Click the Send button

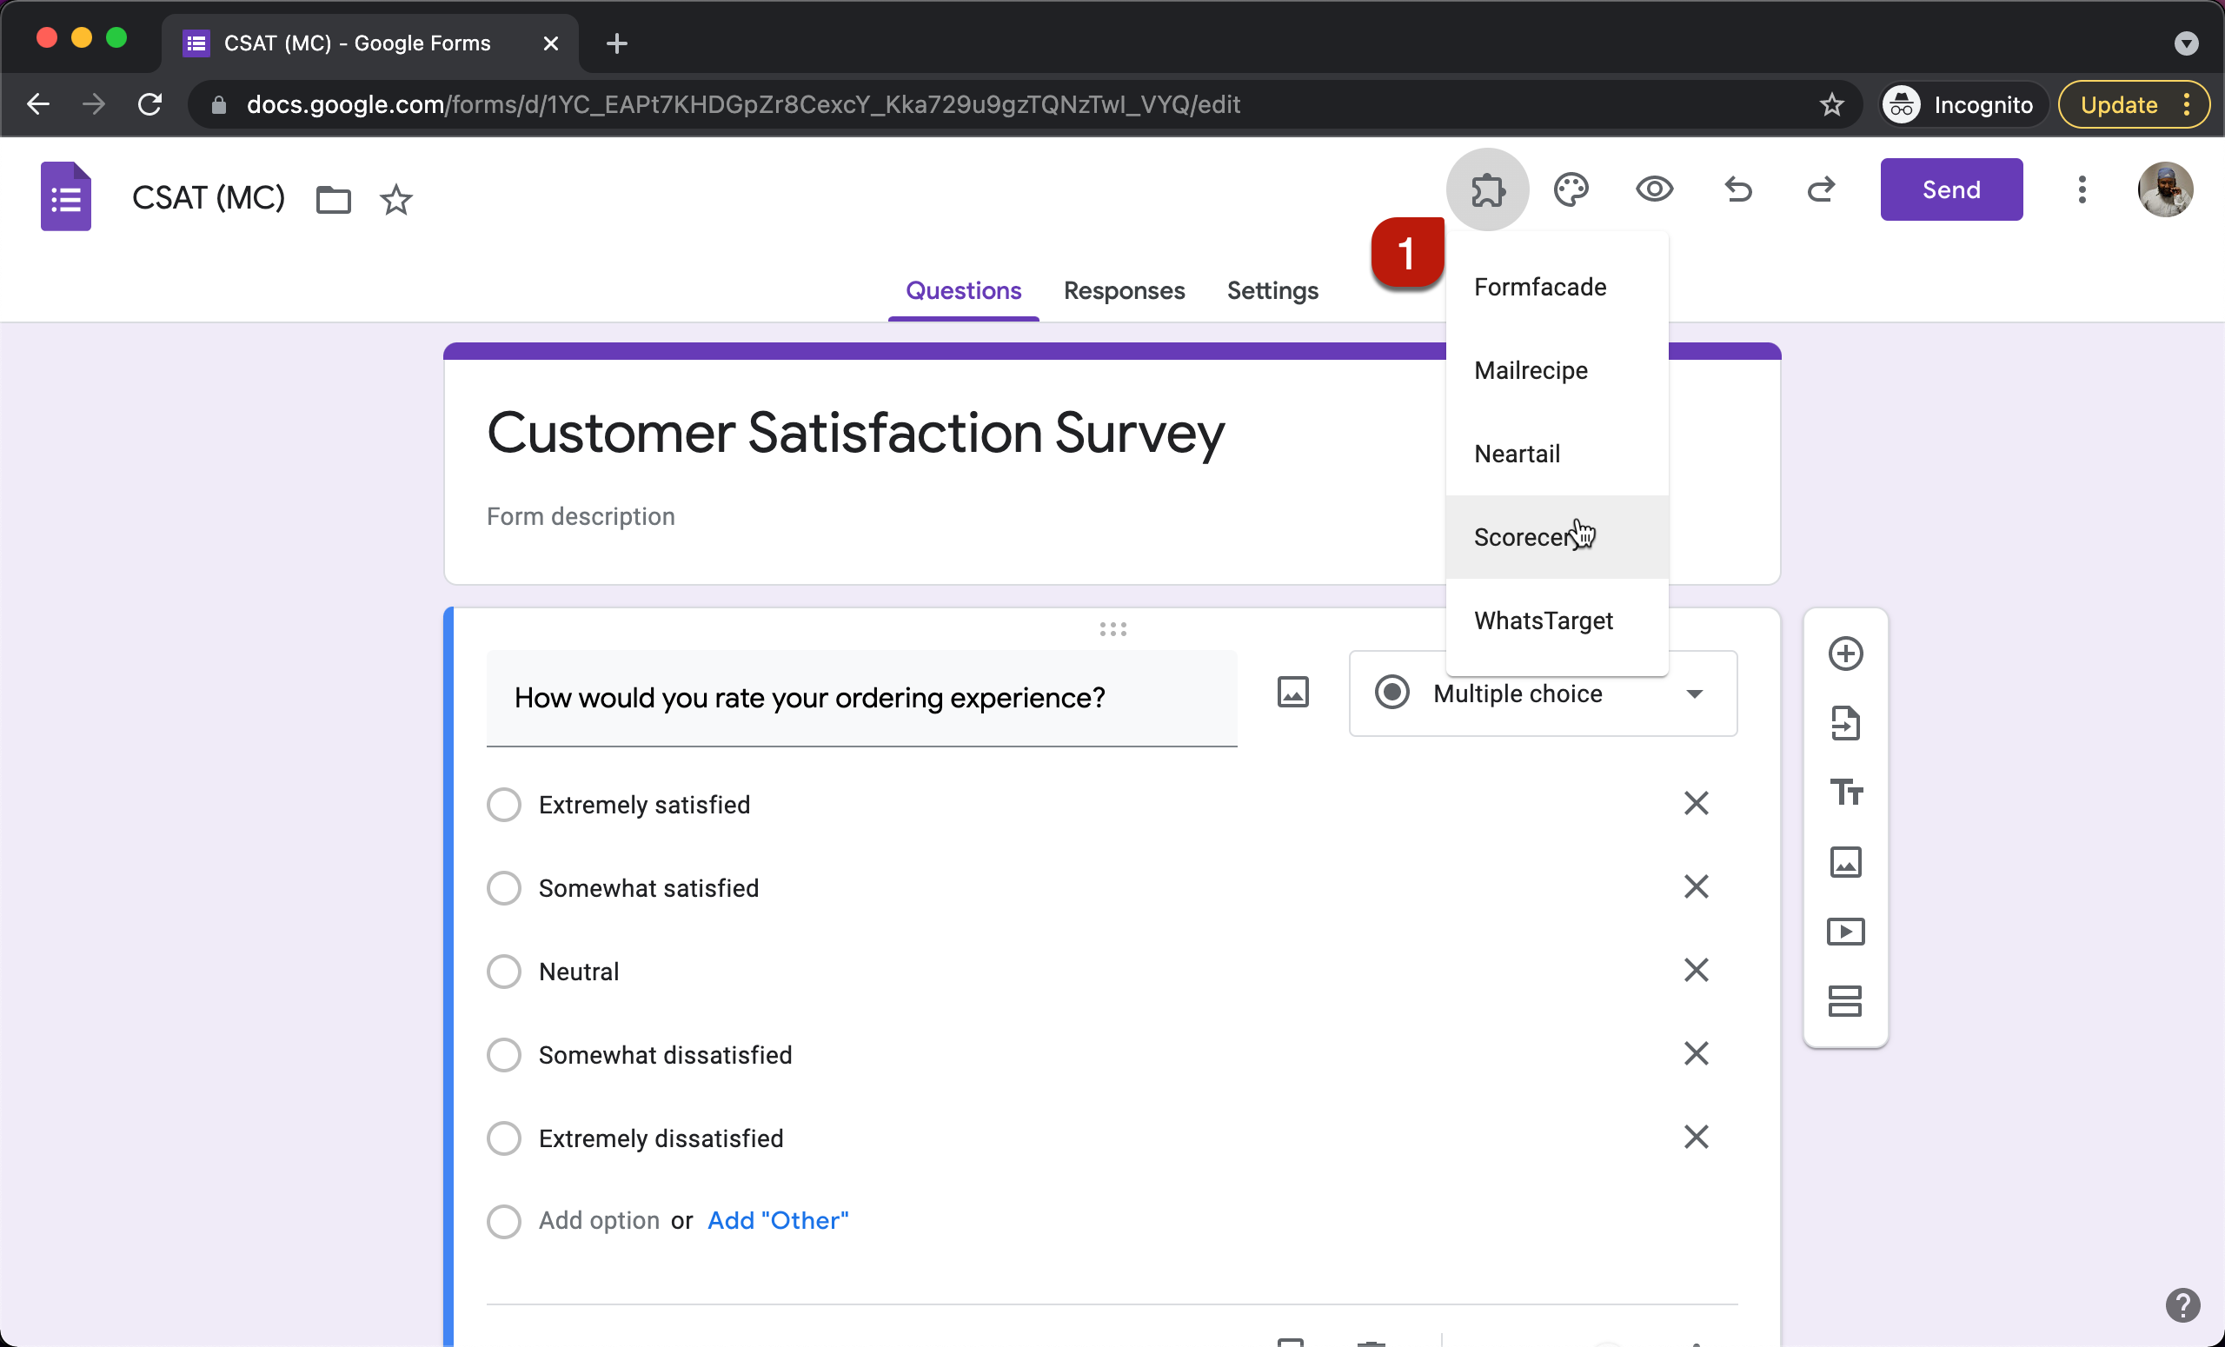coord(1950,189)
